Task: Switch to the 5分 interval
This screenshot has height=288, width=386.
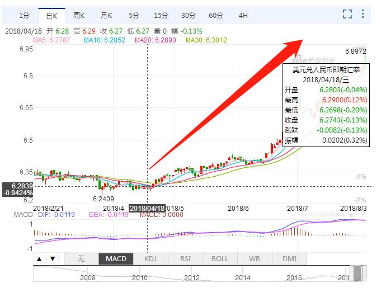Action: (x=134, y=16)
